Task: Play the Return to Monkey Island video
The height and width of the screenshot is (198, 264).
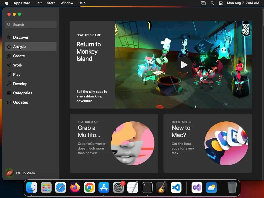Action: (x=184, y=65)
